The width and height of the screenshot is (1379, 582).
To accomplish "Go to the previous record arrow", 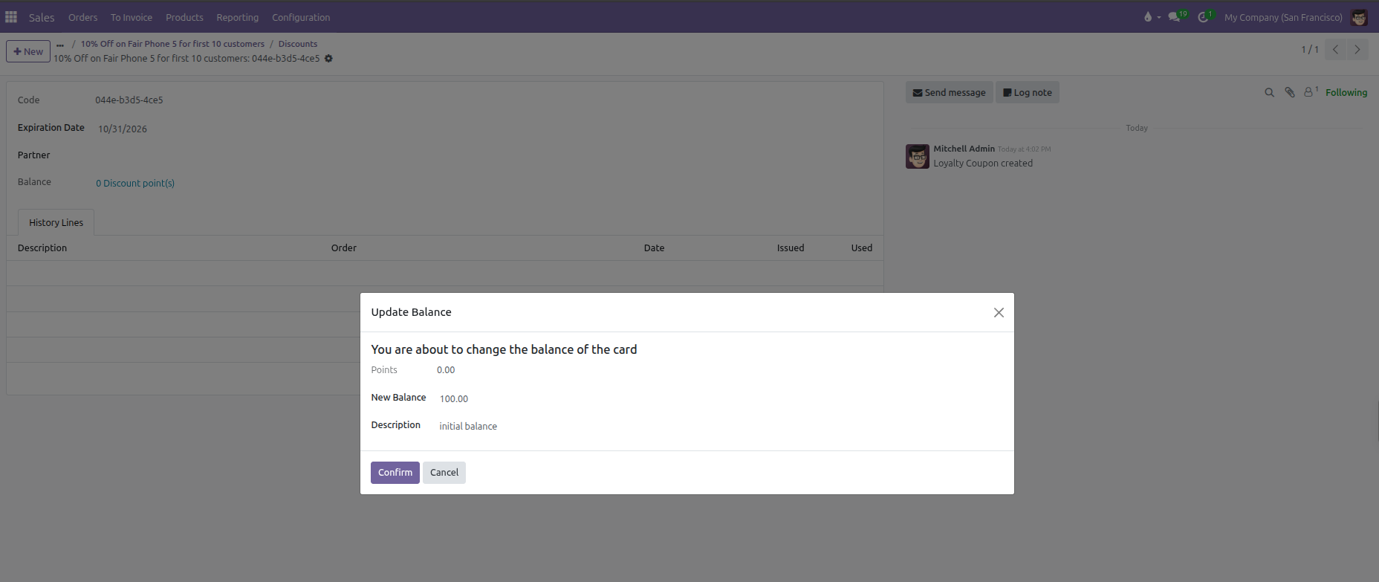I will tap(1335, 50).
